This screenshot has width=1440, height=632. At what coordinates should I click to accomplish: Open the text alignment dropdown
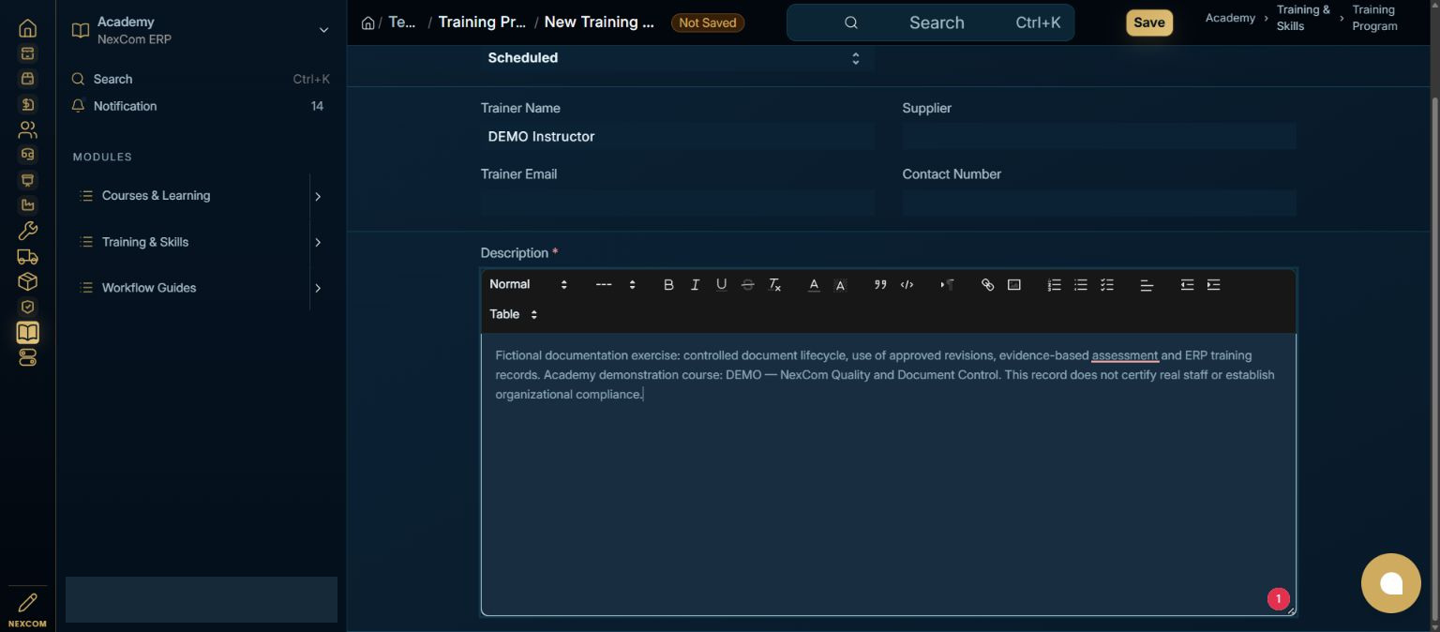point(1147,285)
